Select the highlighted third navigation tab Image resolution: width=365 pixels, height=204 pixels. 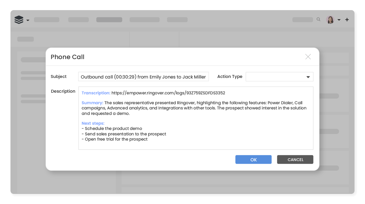109,20
